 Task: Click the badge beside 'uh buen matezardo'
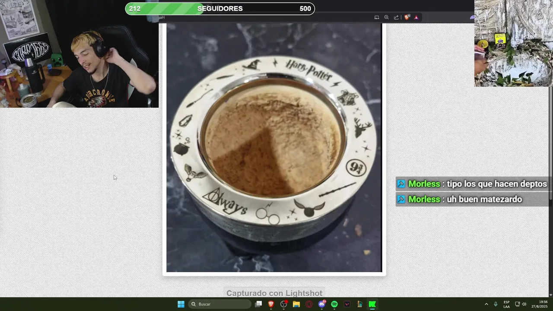(401, 199)
